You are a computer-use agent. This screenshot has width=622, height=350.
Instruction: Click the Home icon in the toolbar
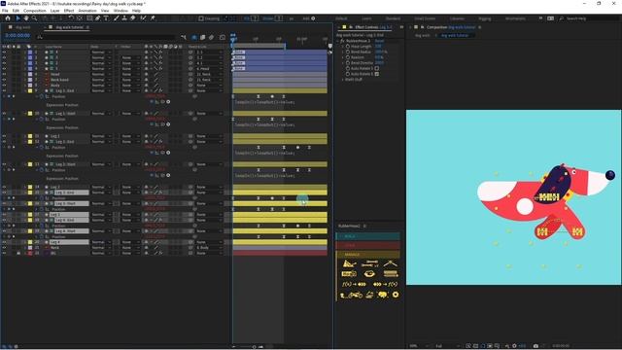pyautogui.click(x=8, y=18)
